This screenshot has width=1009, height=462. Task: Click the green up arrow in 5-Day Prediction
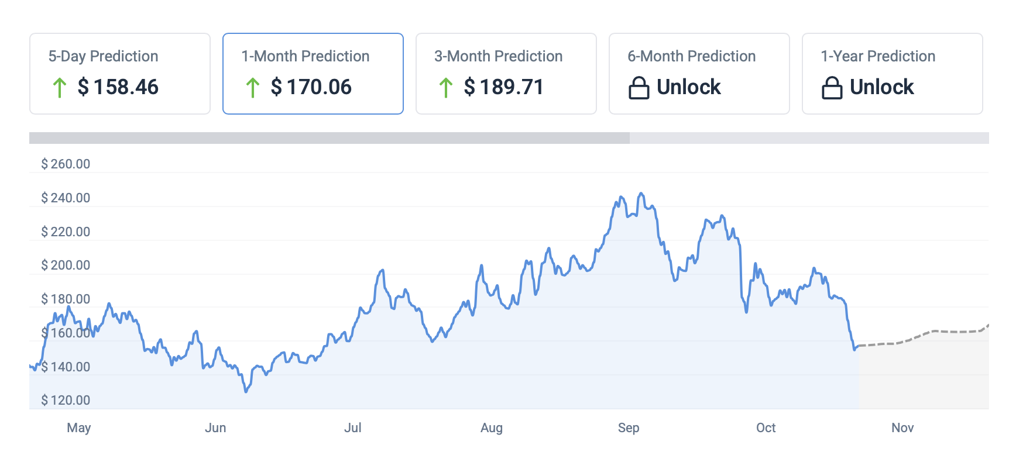click(x=59, y=88)
